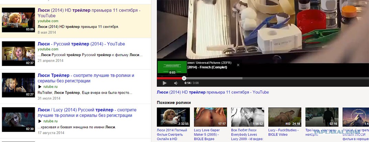The width and height of the screenshot is (369, 142).
Task: Open 'Люси Трейлер - смотрите лучшие тв-ролики' link
Action: [x=86, y=78]
